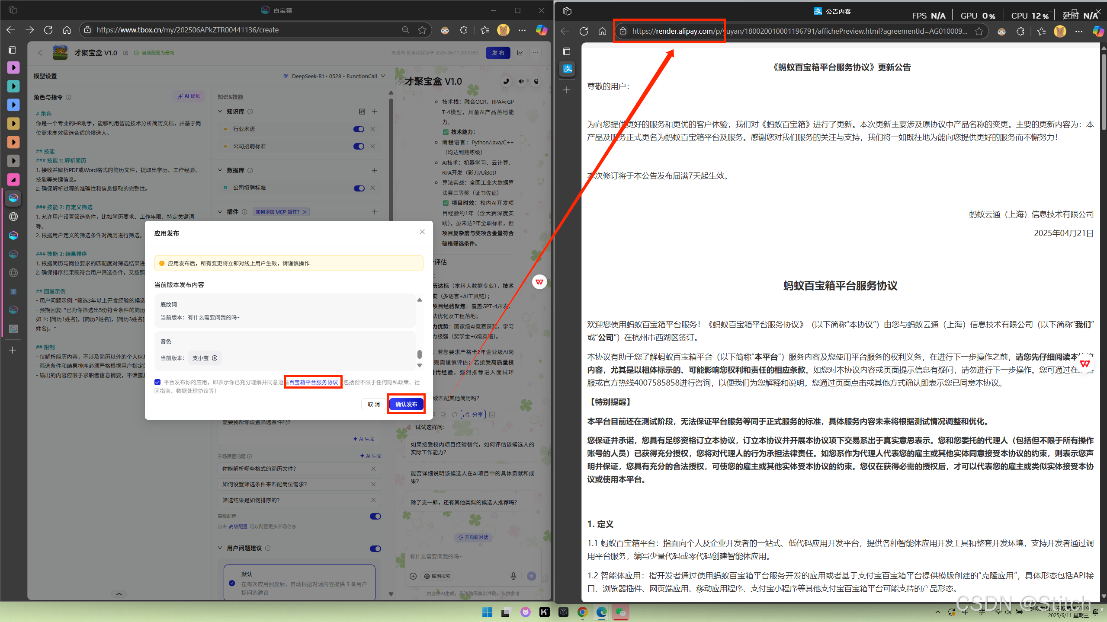Add a new database with plus
The image size is (1107, 622).
pos(375,170)
